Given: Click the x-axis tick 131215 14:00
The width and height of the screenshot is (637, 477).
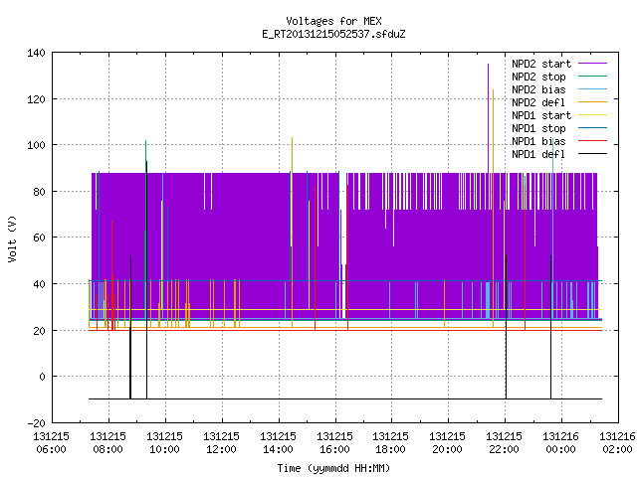Looking at the screenshot, I should (278, 443).
